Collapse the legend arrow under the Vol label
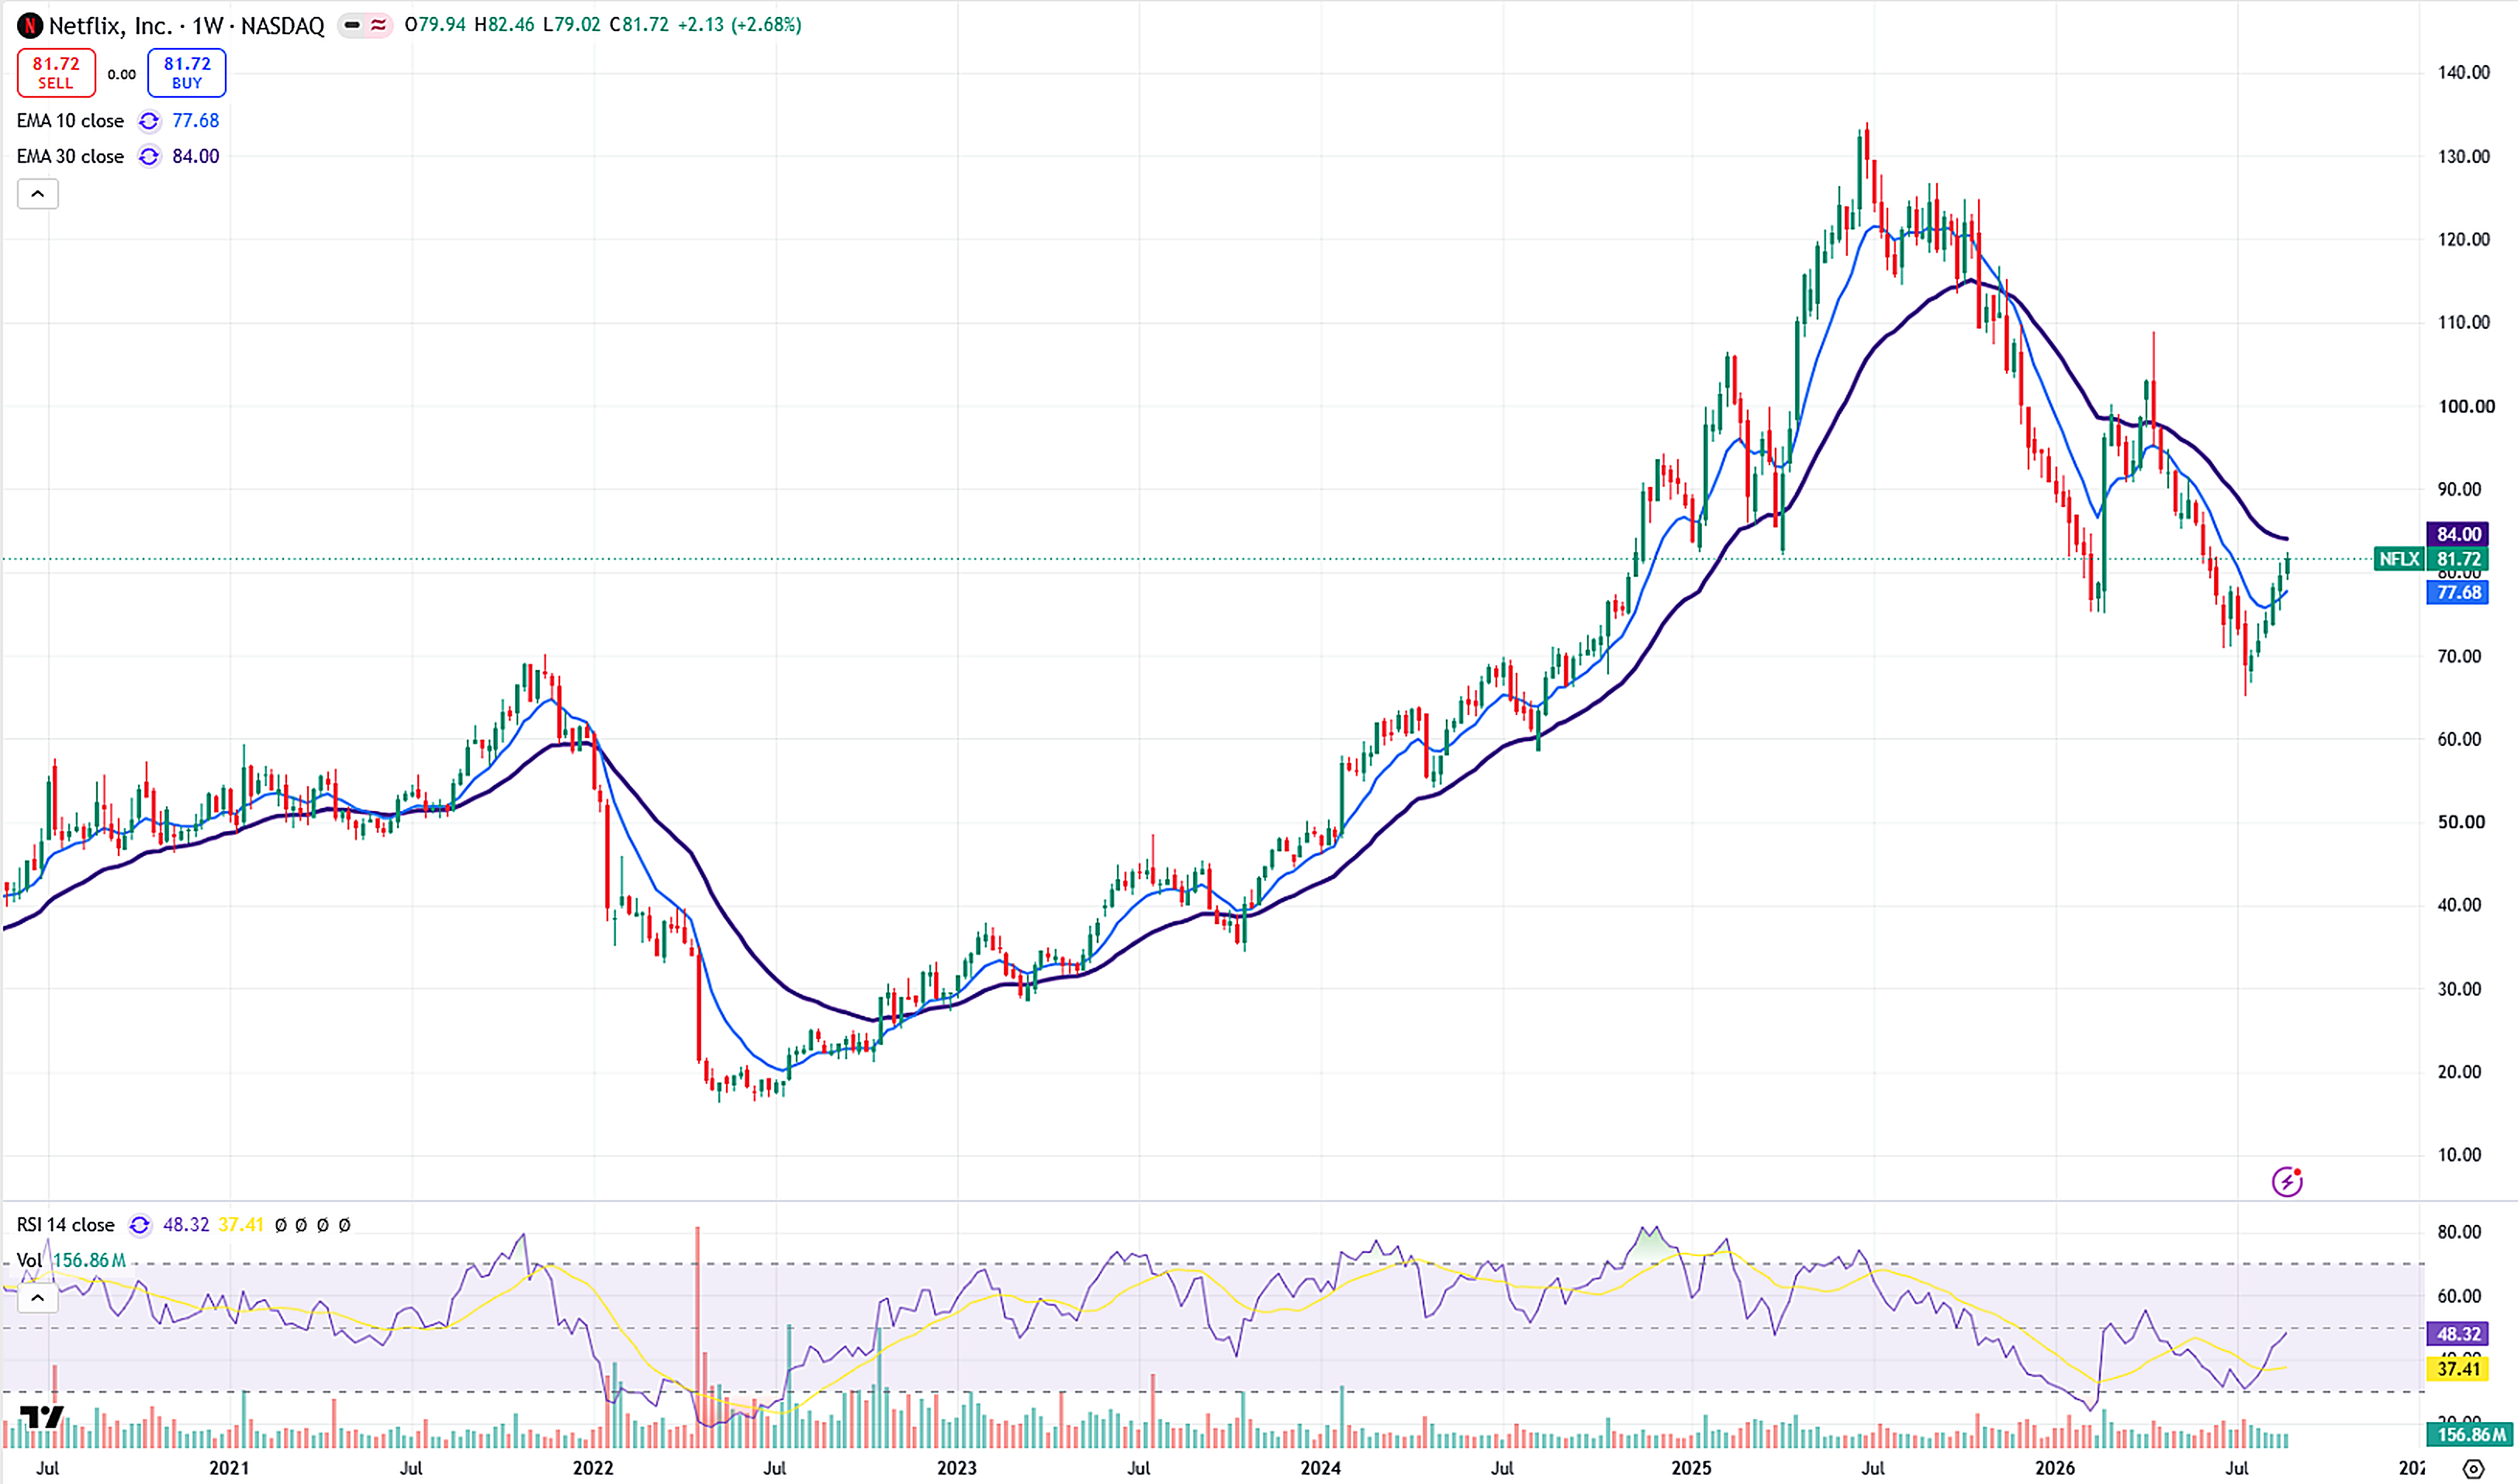 (38, 1298)
